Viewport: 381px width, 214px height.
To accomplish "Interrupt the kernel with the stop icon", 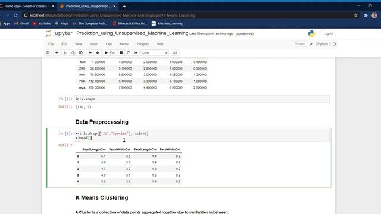I will [121, 53].
